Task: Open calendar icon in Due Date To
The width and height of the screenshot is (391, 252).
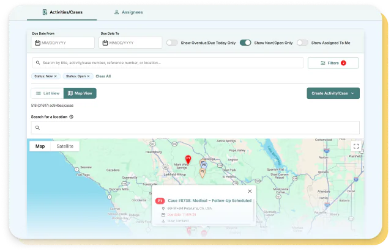Action: [105, 43]
